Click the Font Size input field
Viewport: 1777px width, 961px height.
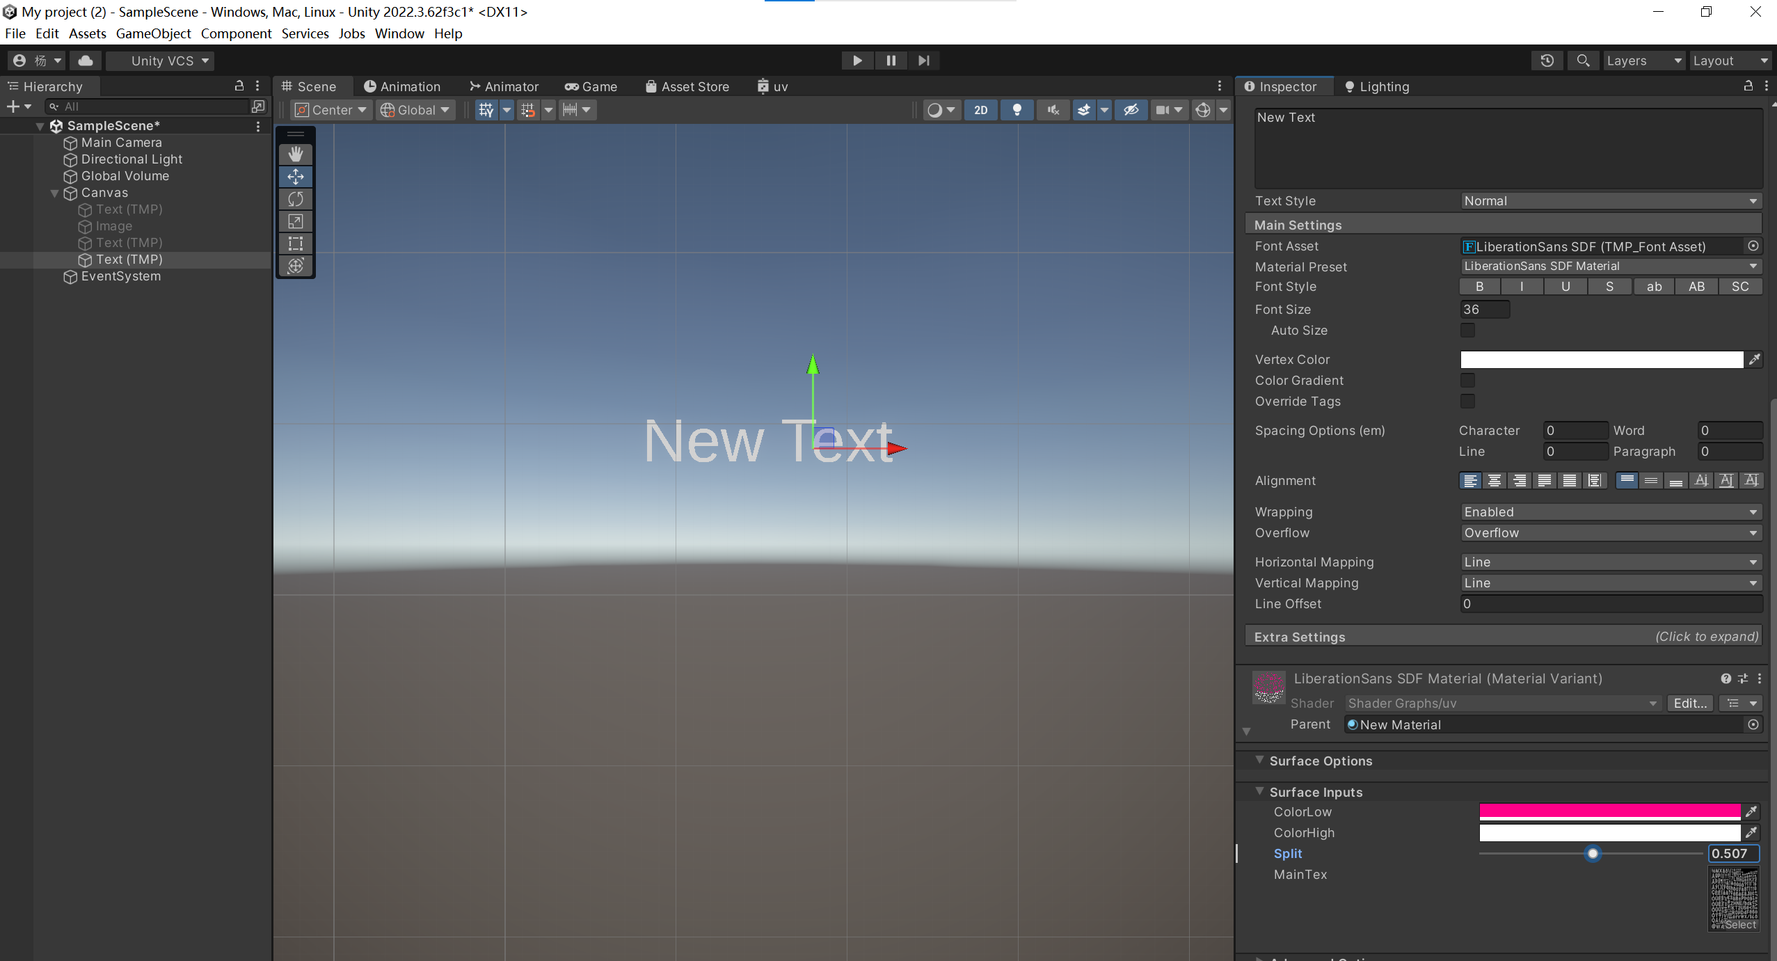coord(1484,310)
